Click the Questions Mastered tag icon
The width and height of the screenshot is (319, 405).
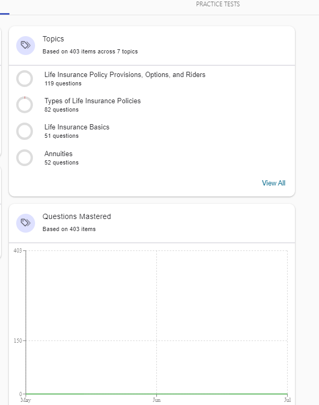[25, 223]
